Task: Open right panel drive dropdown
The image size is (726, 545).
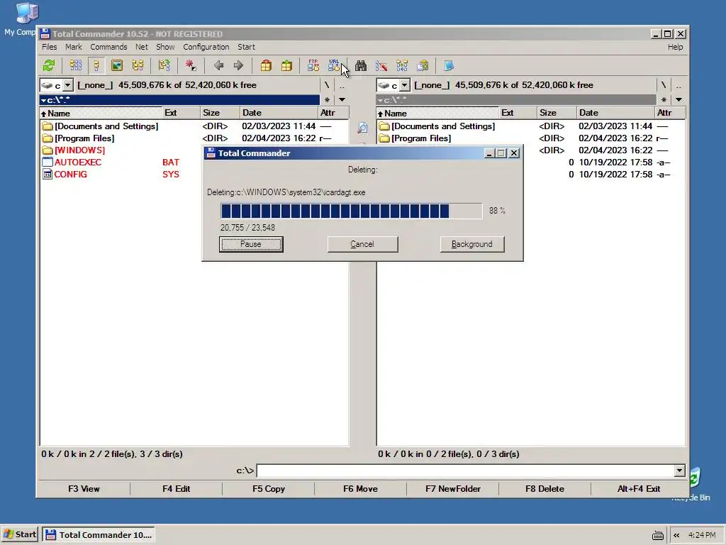Action: [x=404, y=85]
